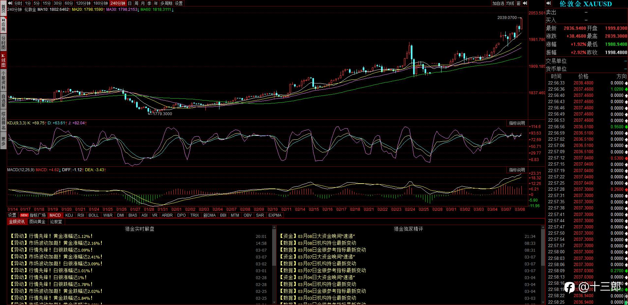
Task: Switch to 年 yearly chart
Action: 156,3
